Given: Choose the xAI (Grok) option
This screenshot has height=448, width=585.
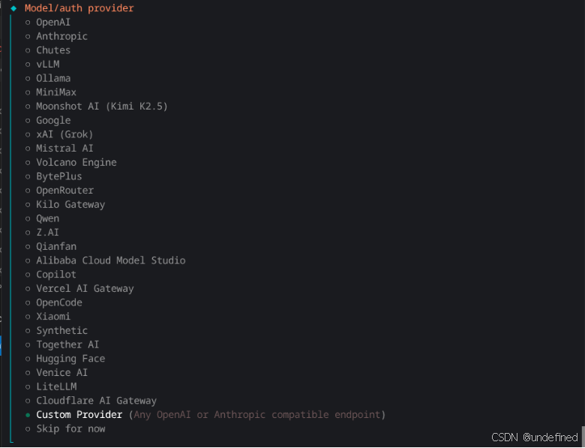Looking at the screenshot, I should 59,134.
